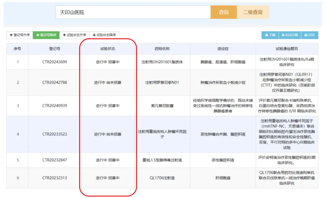Open registration number CTR20242788

point(55,83)
